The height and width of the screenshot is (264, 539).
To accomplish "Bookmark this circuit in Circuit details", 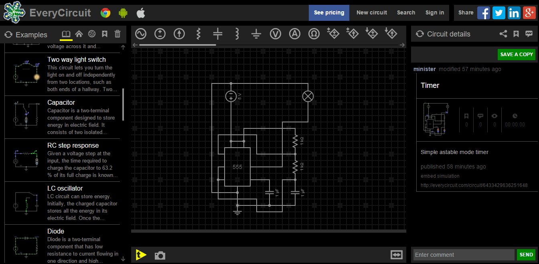I will pyautogui.click(x=516, y=34).
